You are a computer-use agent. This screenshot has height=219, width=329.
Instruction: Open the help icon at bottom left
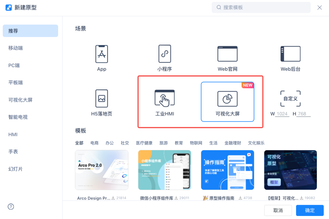pos(11,207)
